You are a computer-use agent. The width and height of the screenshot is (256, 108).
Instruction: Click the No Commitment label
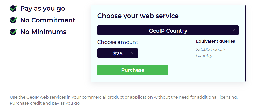click(x=48, y=20)
